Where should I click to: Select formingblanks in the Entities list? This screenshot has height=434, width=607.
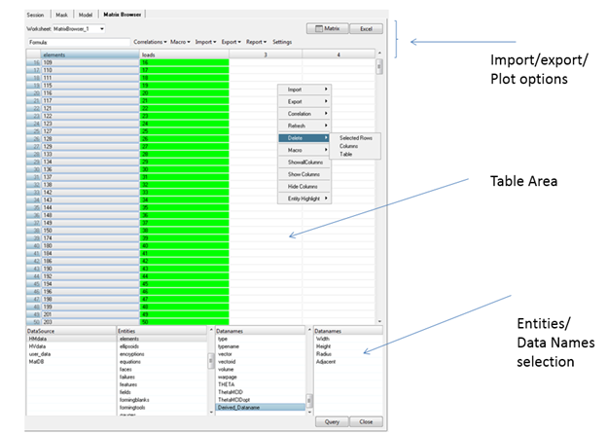162,400
